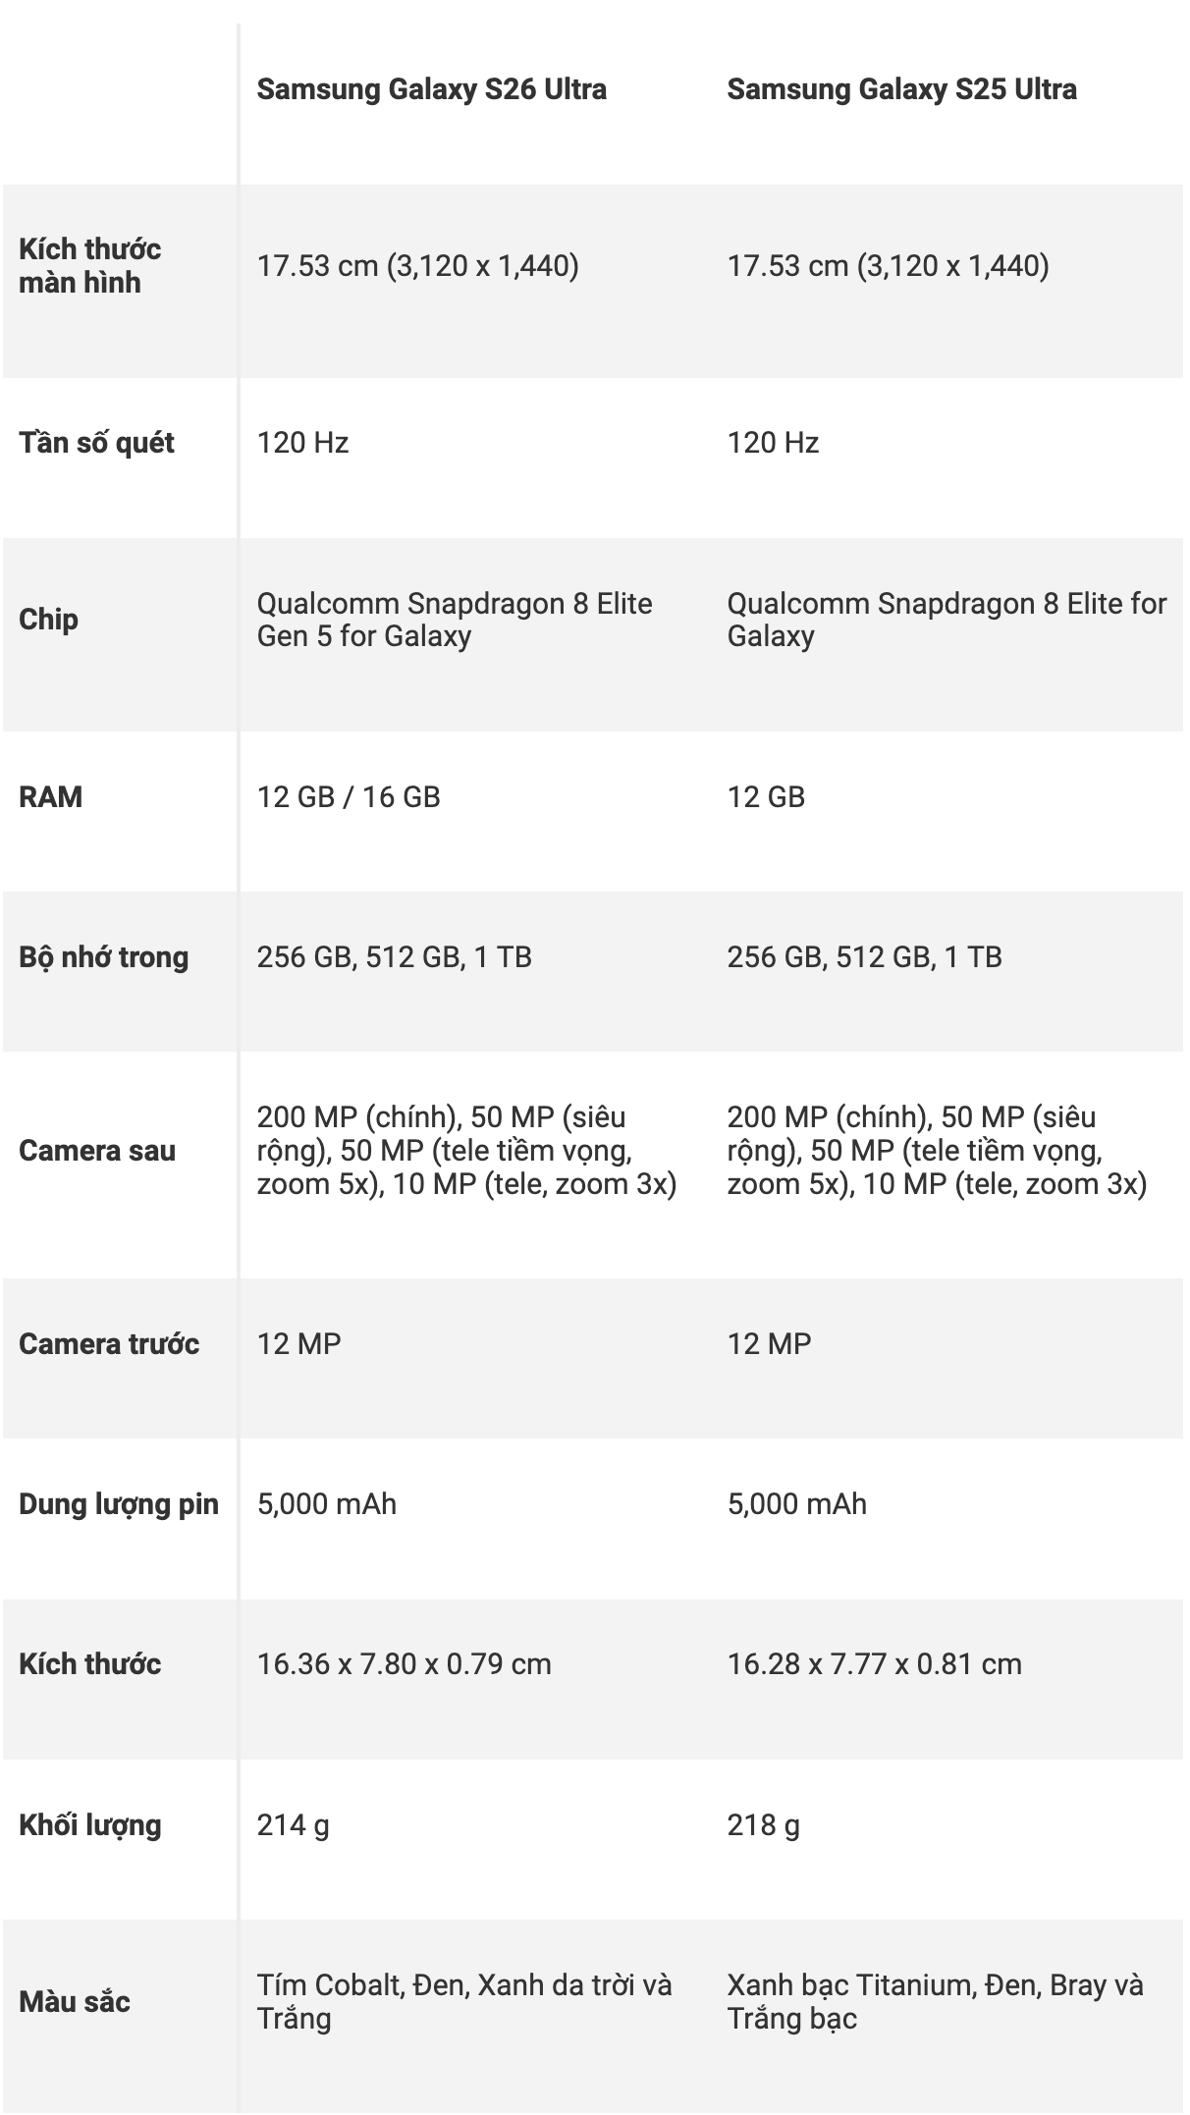
Task: Select the 214 g weight cell
Action: click(293, 1825)
